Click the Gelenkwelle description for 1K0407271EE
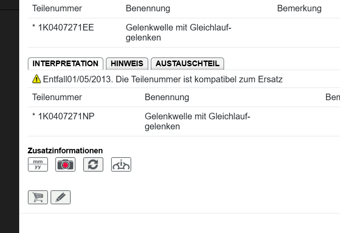This screenshot has height=233, width=340. click(178, 33)
